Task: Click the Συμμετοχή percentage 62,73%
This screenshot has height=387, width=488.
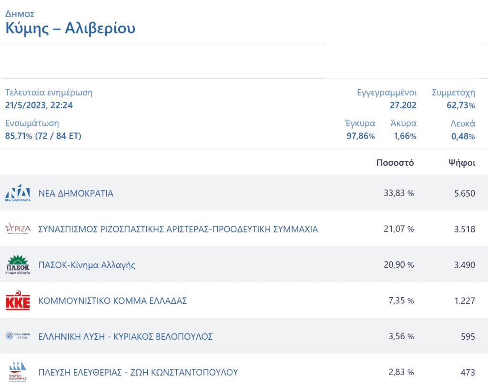Action: click(460, 105)
